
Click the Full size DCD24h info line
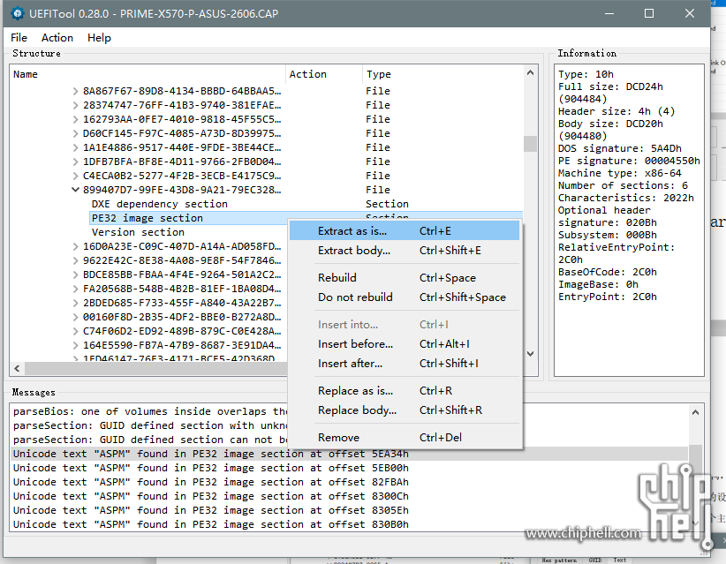[x=610, y=93]
